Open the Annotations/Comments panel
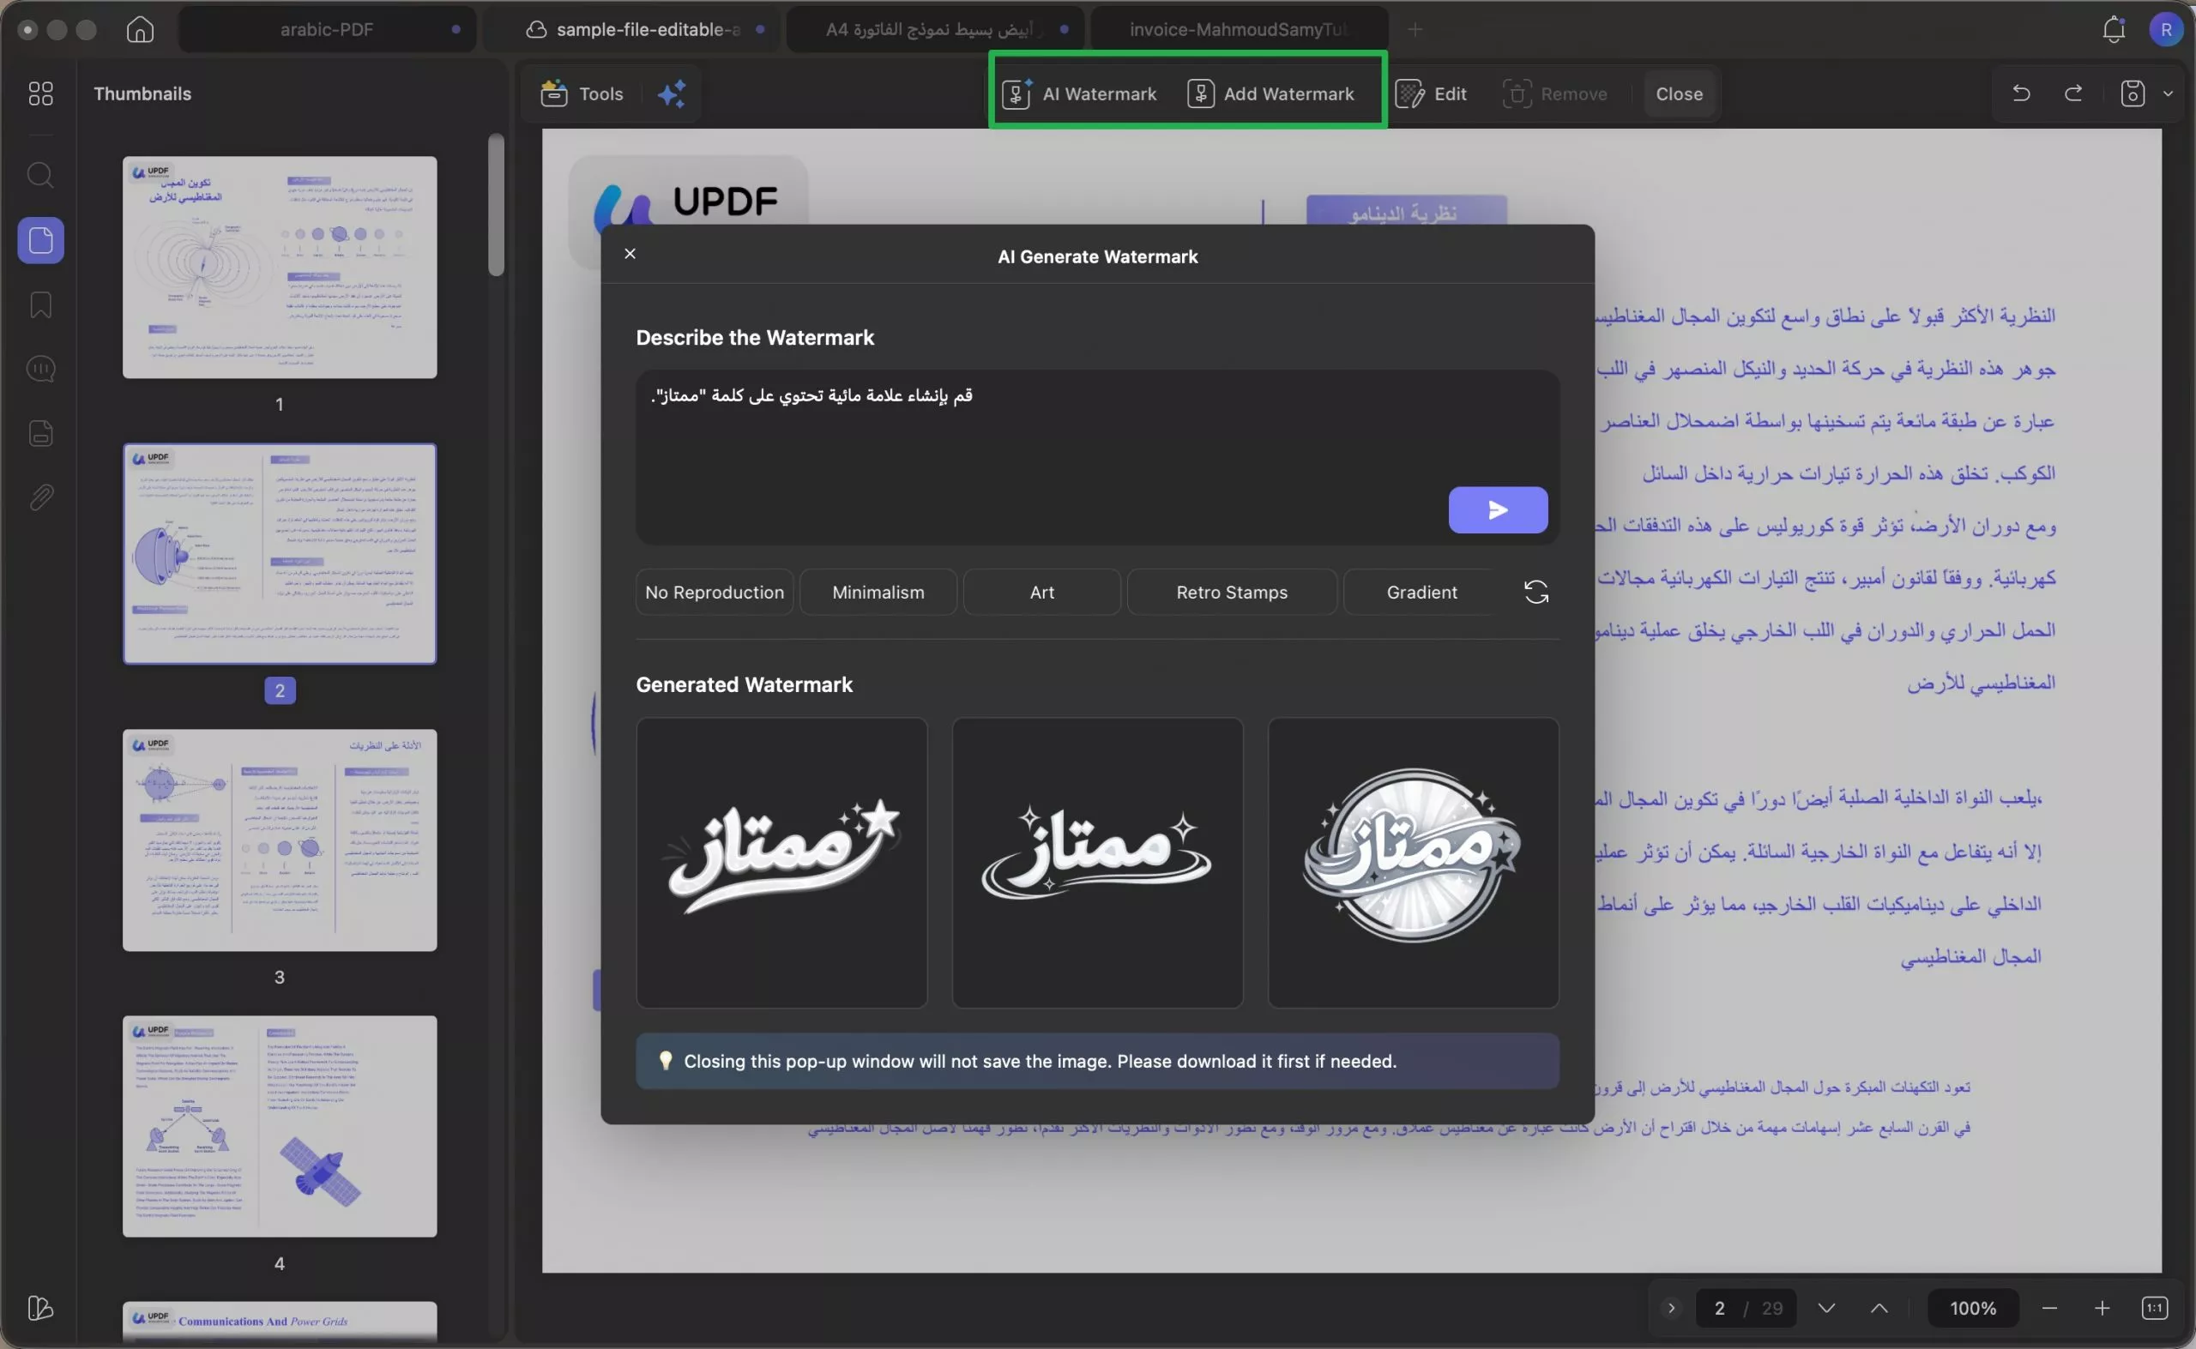The height and width of the screenshot is (1349, 2196). (x=40, y=369)
